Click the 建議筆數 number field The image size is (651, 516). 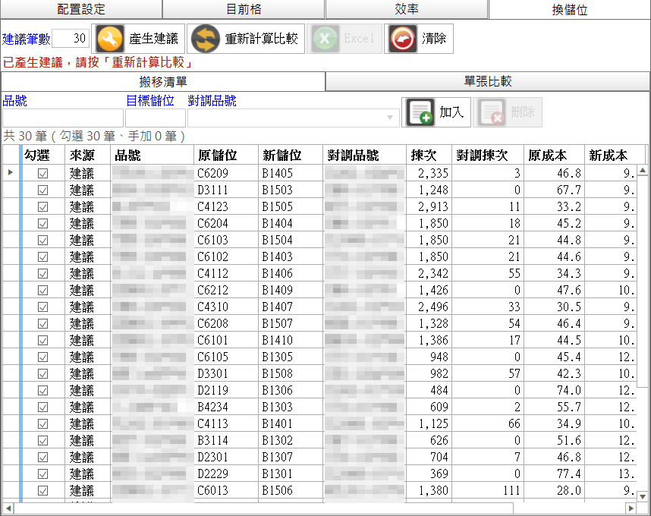pyautogui.click(x=70, y=39)
